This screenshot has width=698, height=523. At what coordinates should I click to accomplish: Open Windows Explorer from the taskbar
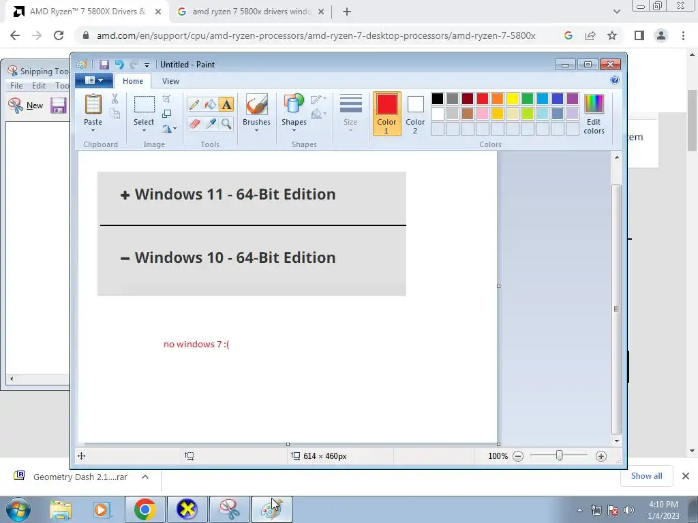pyautogui.click(x=61, y=509)
